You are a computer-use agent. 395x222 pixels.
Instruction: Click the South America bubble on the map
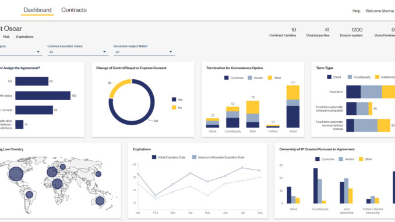pyautogui.click(x=30, y=195)
